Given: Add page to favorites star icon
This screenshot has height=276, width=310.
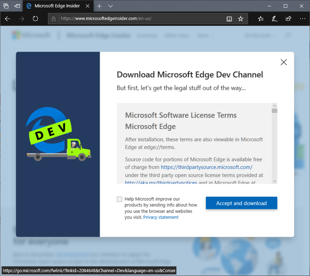Looking at the screenshot, I should point(240,19).
